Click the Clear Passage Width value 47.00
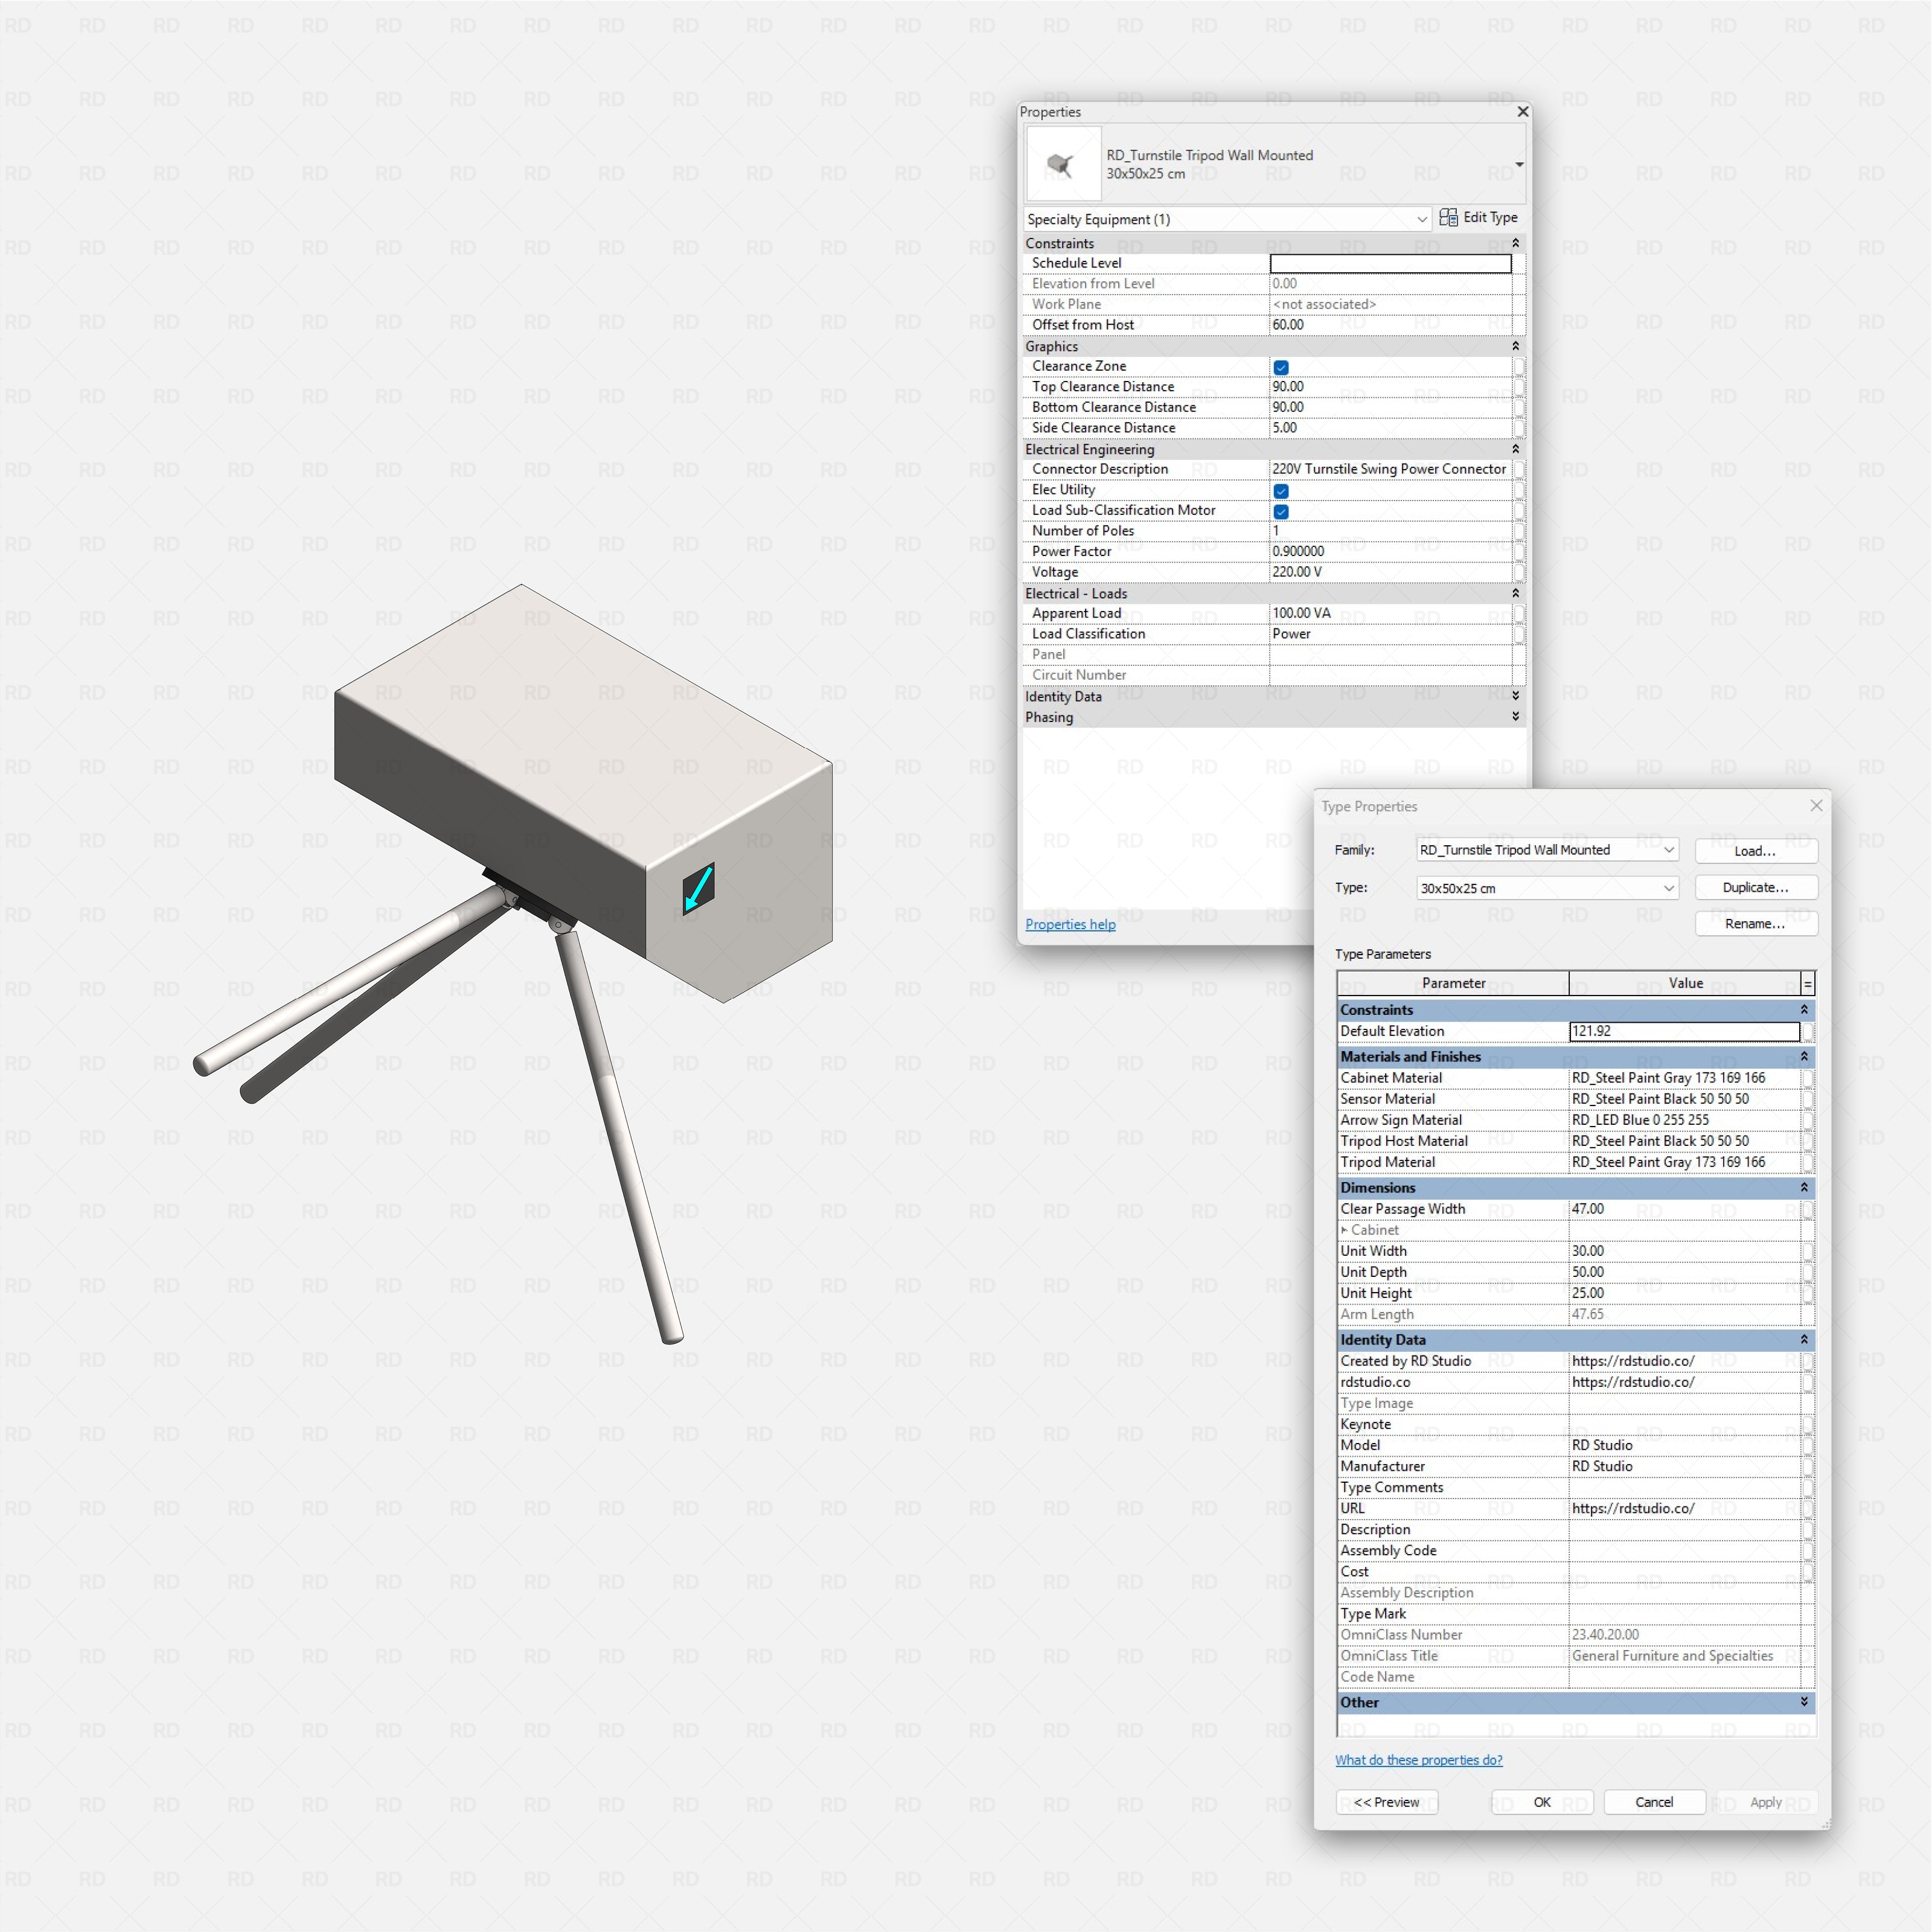This screenshot has height=1932, width=1932. coord(1684,1209)
